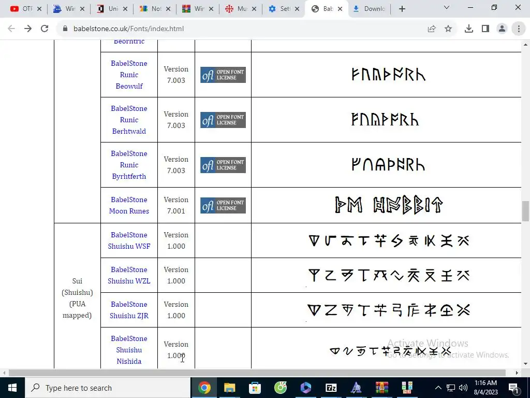Click the Shuishu WSF glyph sample image
530x398 pixels.
389,240
